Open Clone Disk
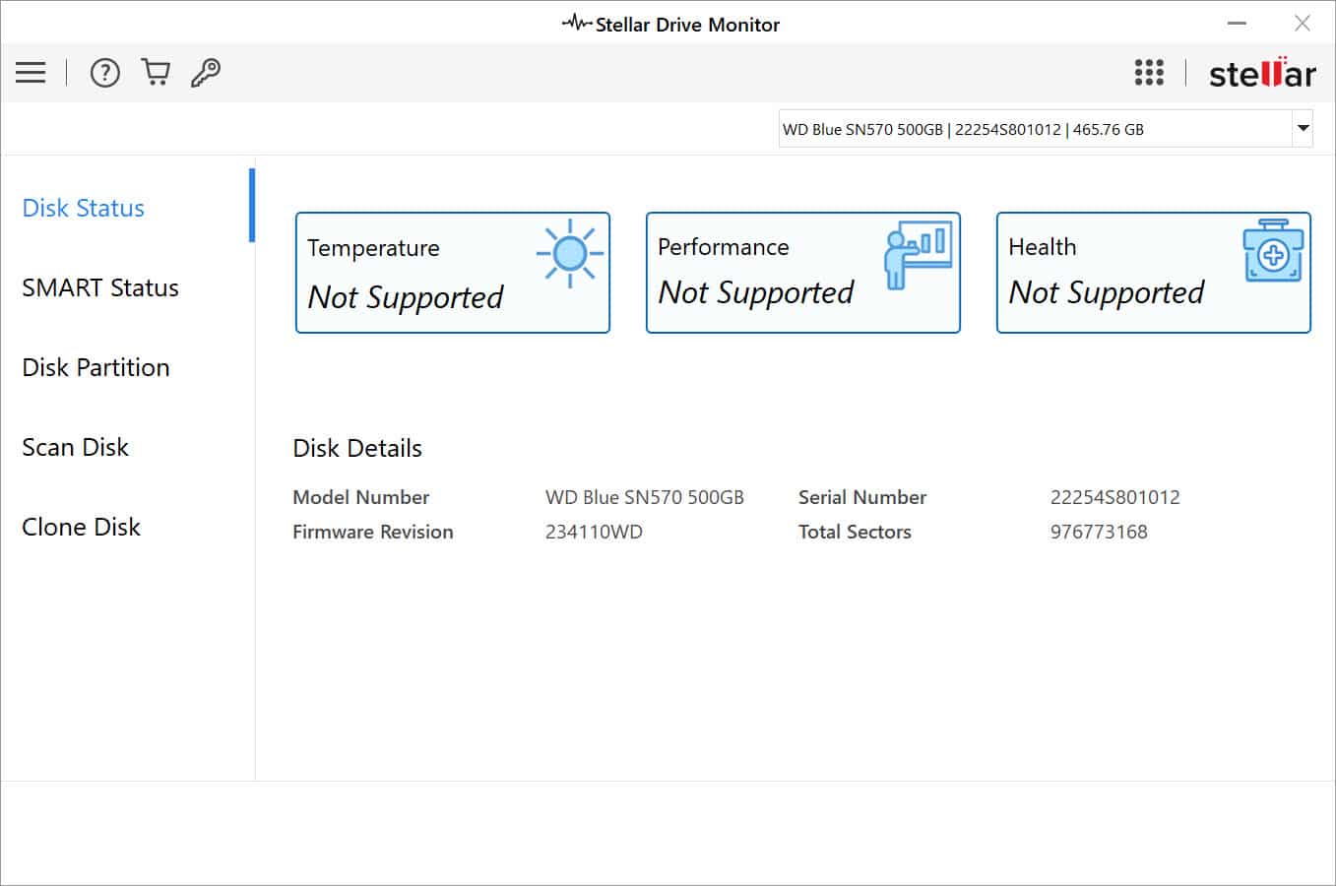This screenshot has height=886, width=1336. coord(81,527)
